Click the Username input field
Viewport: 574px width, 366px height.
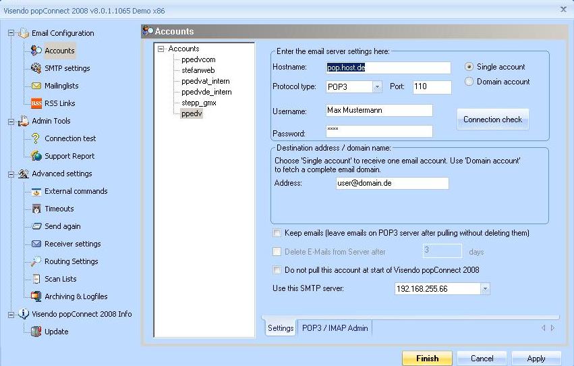point(379,110)
